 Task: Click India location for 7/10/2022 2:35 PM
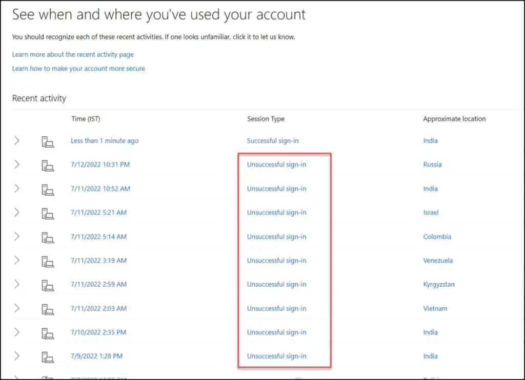(x=430, y=332)
